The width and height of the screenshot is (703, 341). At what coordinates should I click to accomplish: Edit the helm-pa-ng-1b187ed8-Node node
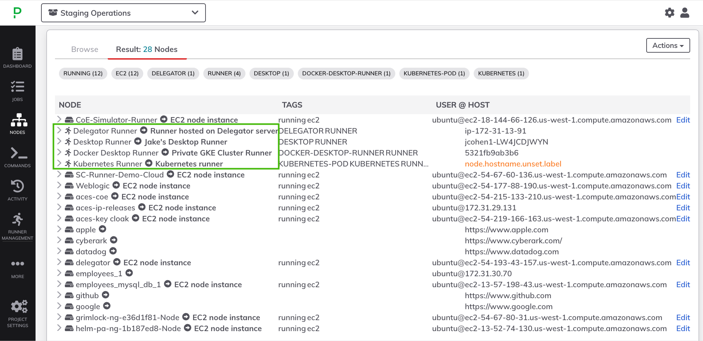683,329
